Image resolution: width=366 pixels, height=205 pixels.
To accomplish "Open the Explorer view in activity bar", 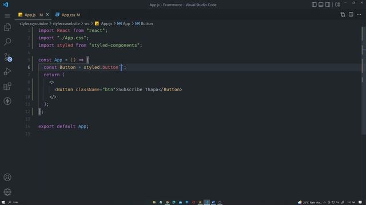I will click(7, 27).
